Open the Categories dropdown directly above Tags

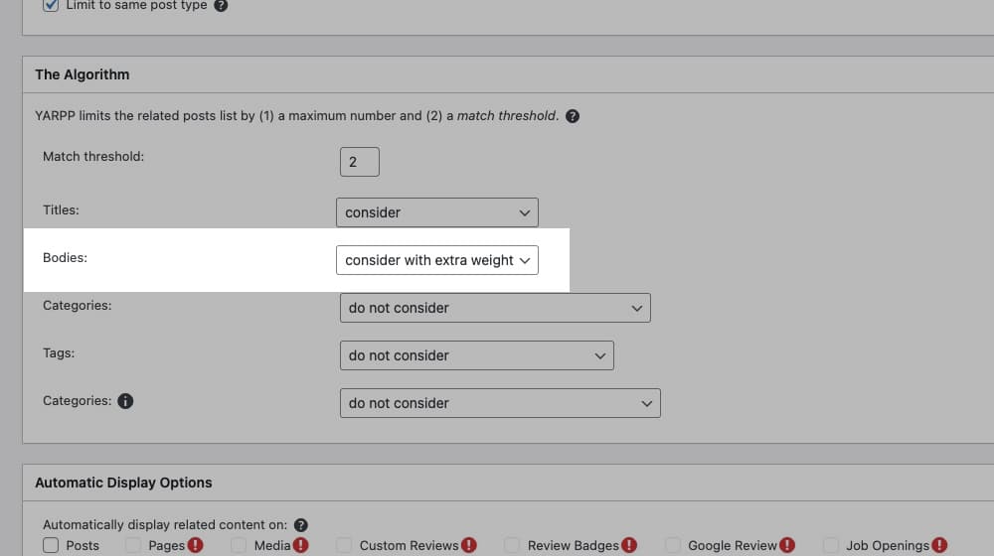tap(494, 308)
